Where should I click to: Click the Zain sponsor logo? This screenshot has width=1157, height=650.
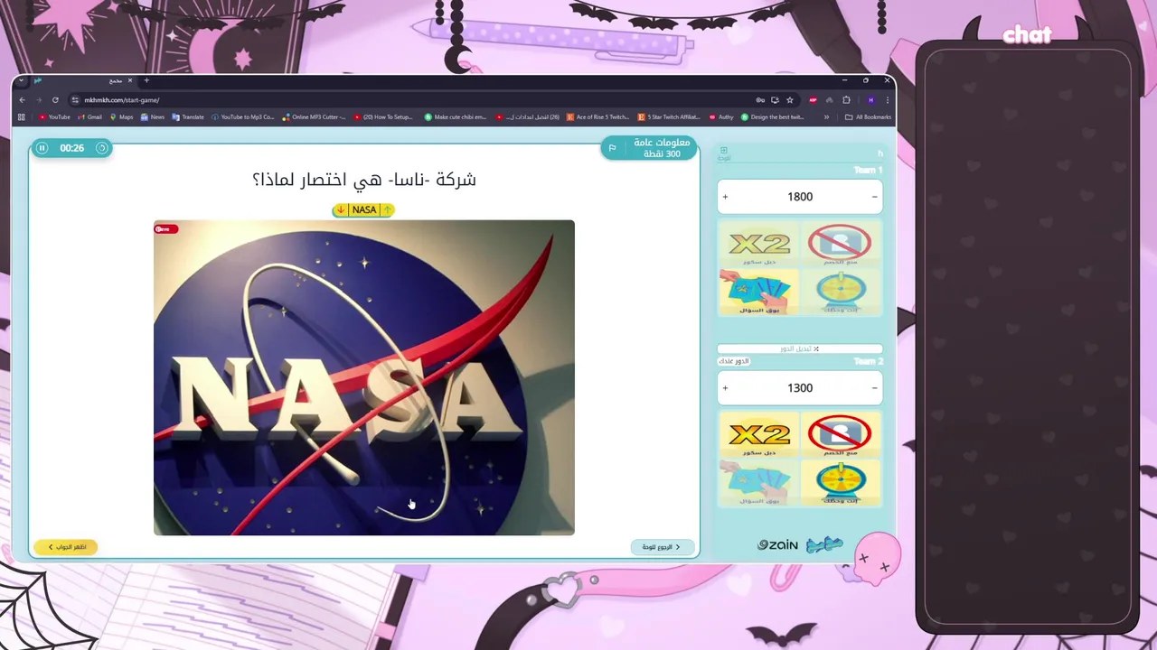coord(777,545)
